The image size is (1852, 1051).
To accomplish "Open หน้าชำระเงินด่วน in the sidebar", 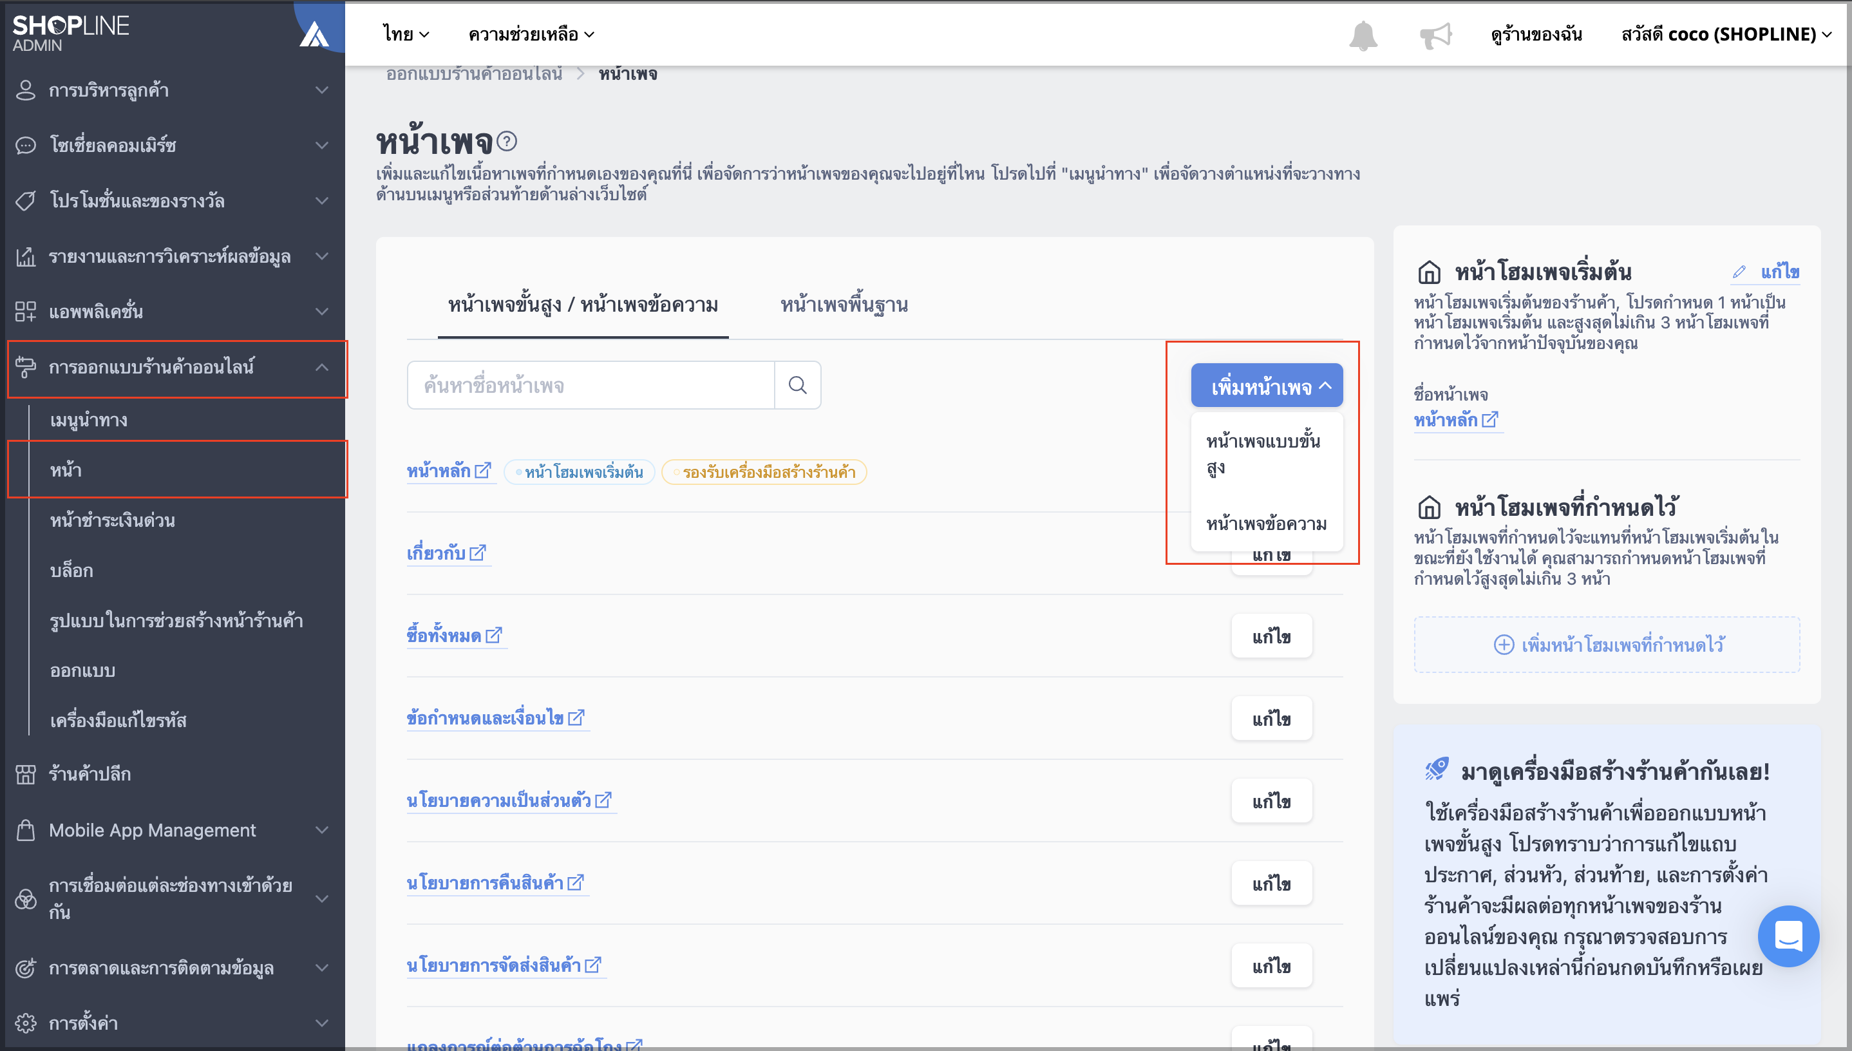I will [113, 520].
